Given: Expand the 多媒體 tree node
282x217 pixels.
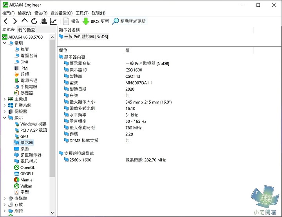Looking at the screenshot, I should (5, 198).
